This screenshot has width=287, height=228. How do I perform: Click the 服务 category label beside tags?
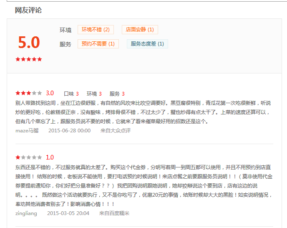65,44
